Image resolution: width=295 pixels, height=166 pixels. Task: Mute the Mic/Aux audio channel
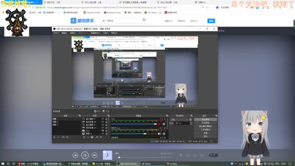159,134
